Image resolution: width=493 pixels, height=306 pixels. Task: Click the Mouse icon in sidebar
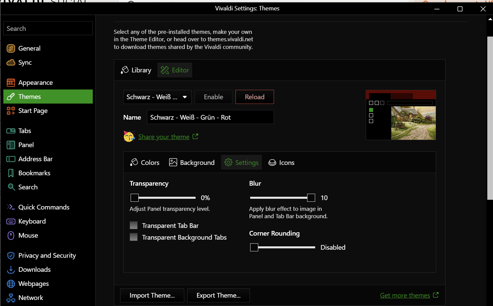11,235
